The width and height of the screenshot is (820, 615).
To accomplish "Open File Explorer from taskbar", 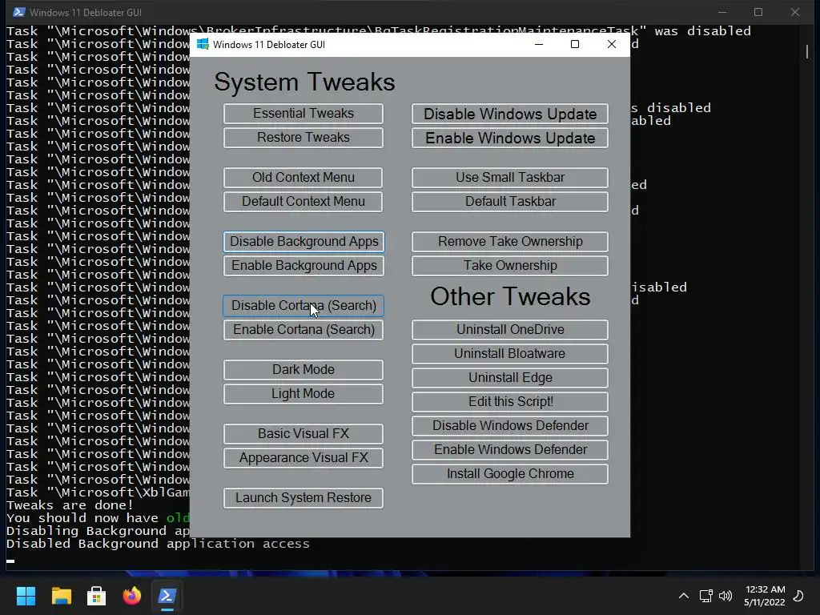I will (61, 596).
